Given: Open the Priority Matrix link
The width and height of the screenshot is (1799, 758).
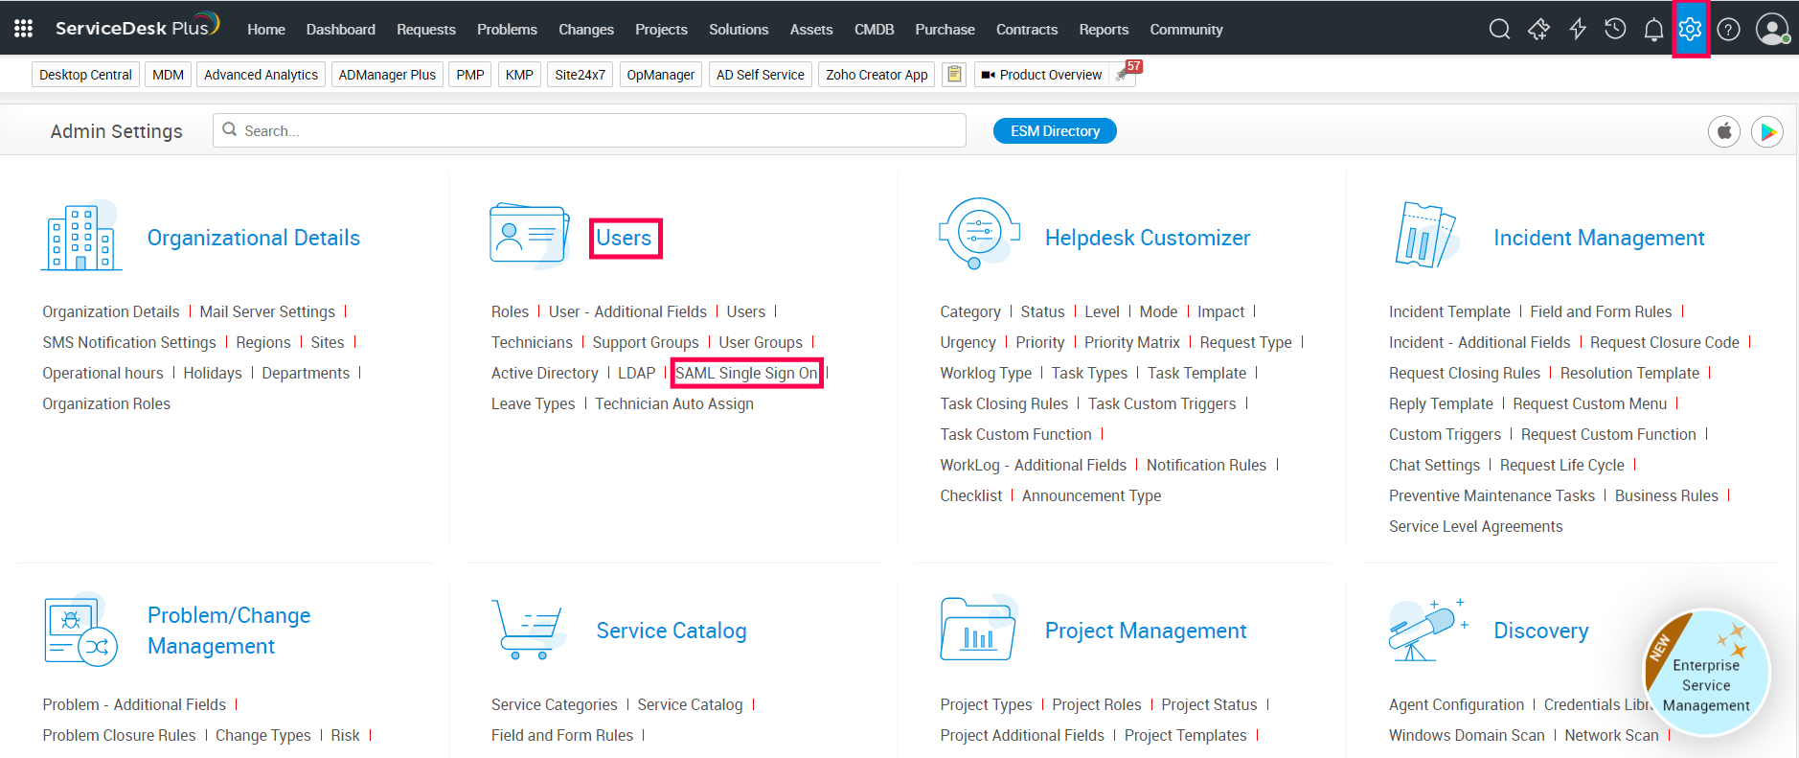Looking at the screenshot, I should coord(1132,342).
